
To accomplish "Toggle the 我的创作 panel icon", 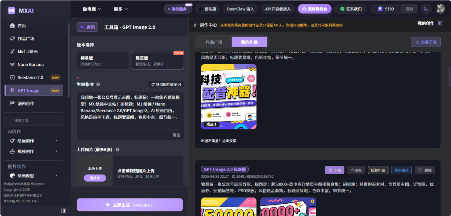I will [x=440, y=23].
